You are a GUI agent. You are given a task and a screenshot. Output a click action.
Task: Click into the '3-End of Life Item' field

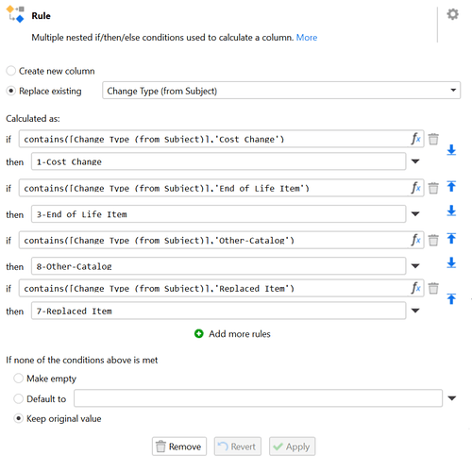tap(218, 214)
